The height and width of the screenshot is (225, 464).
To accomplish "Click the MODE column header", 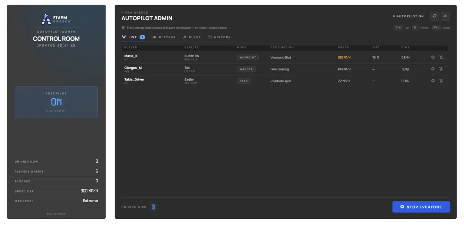I will point(242,47).
